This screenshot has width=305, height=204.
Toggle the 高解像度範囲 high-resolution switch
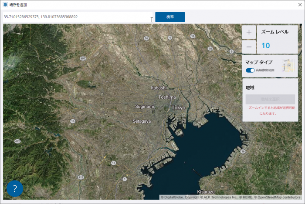pos(250,70)
